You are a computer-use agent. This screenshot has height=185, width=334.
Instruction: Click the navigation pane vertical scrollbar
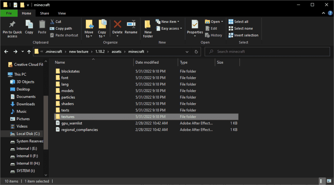coord(46,123)
